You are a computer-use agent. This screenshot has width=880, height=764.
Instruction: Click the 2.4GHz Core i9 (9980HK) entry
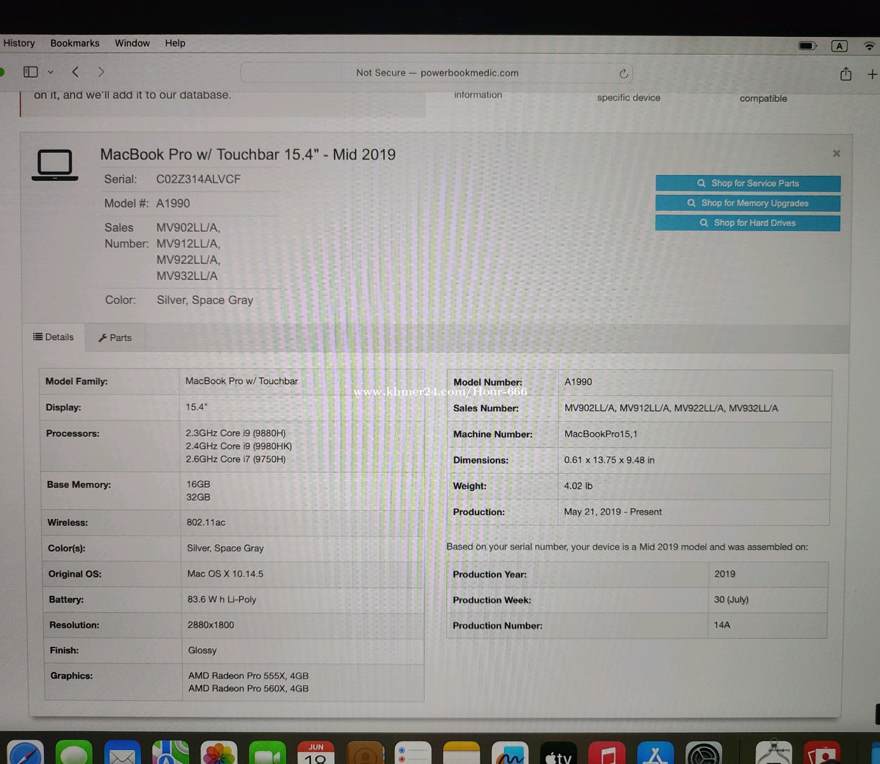[239, 446]
